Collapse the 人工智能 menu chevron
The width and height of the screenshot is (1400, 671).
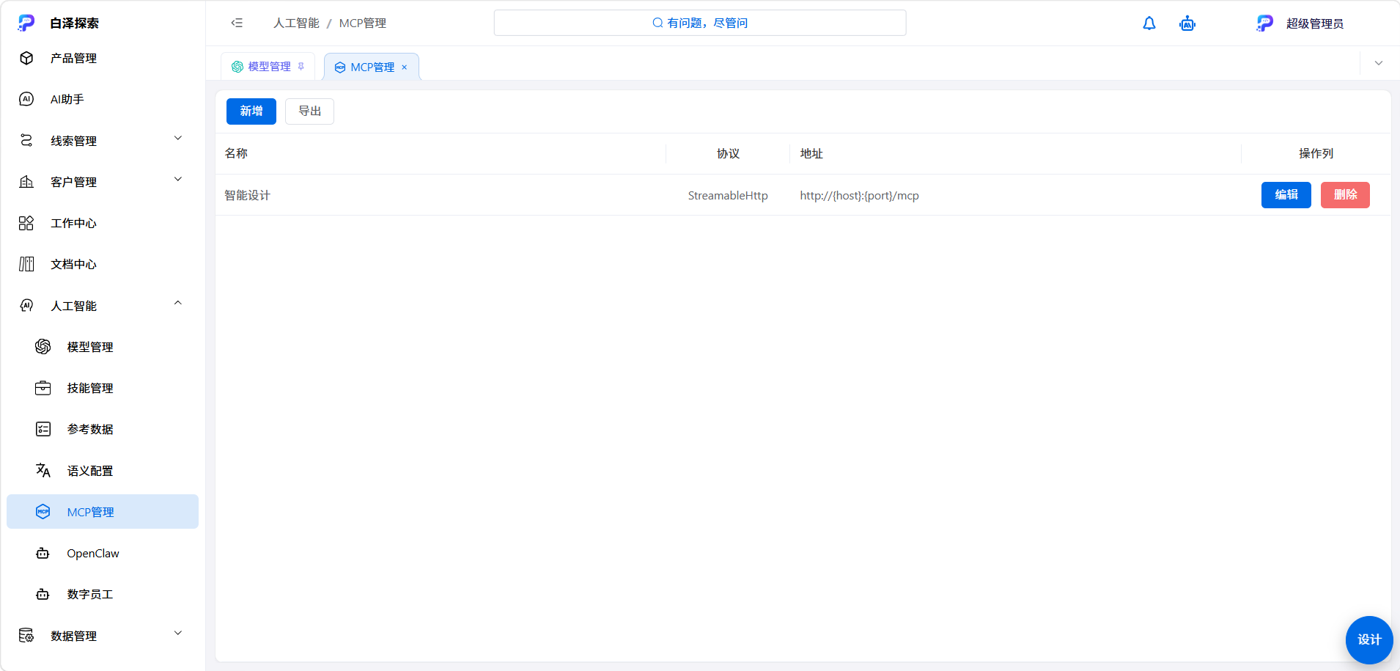(178, 303)
